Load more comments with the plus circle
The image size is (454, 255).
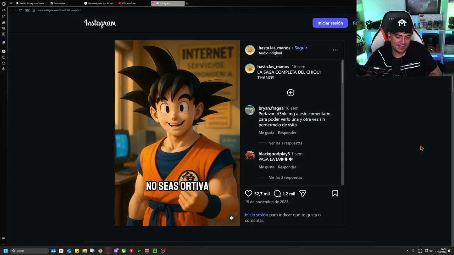click(x=290, y=92)
